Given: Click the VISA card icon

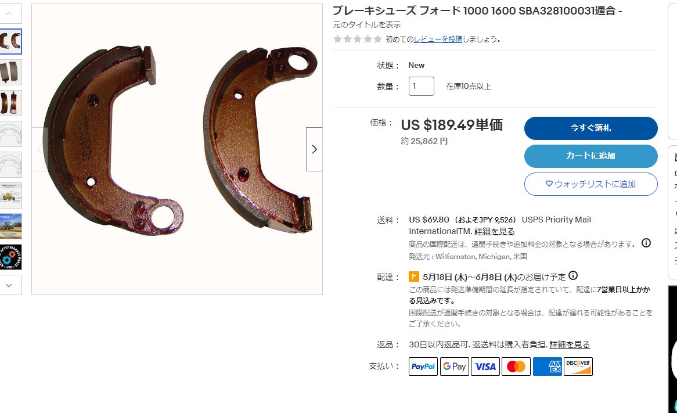Looking at the screenshot, I should pyautogui.click(x=485, y=367).
